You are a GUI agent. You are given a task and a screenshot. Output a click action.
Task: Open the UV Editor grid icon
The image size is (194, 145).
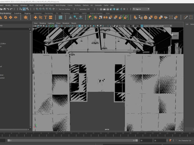click(61, 17)
